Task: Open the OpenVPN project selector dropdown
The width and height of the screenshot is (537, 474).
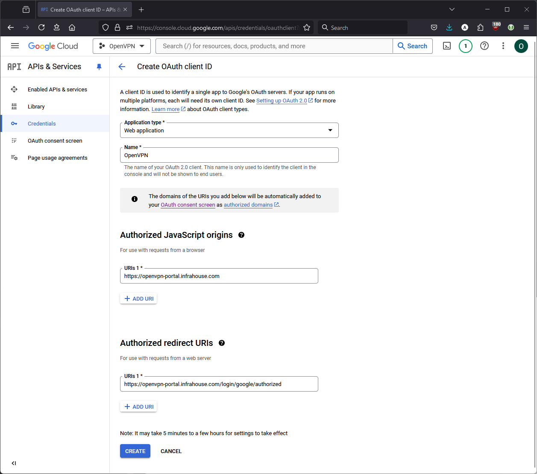Action: coord(122,46)
